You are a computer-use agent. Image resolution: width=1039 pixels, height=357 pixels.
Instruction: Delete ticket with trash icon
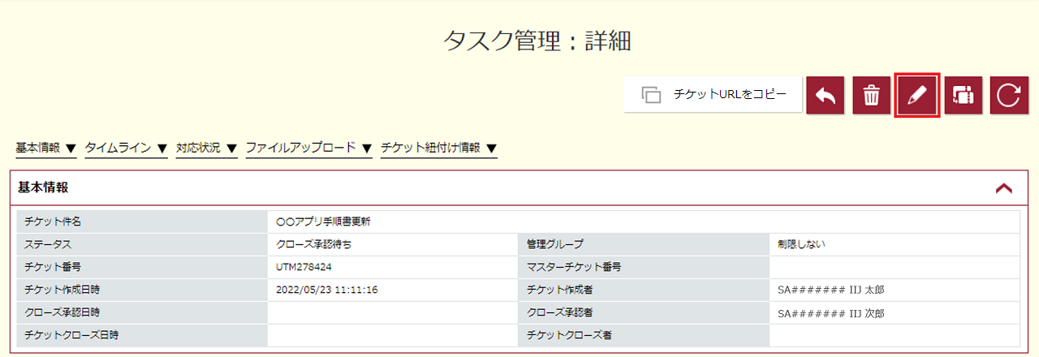pyautogui.click(x=871, y=95)
